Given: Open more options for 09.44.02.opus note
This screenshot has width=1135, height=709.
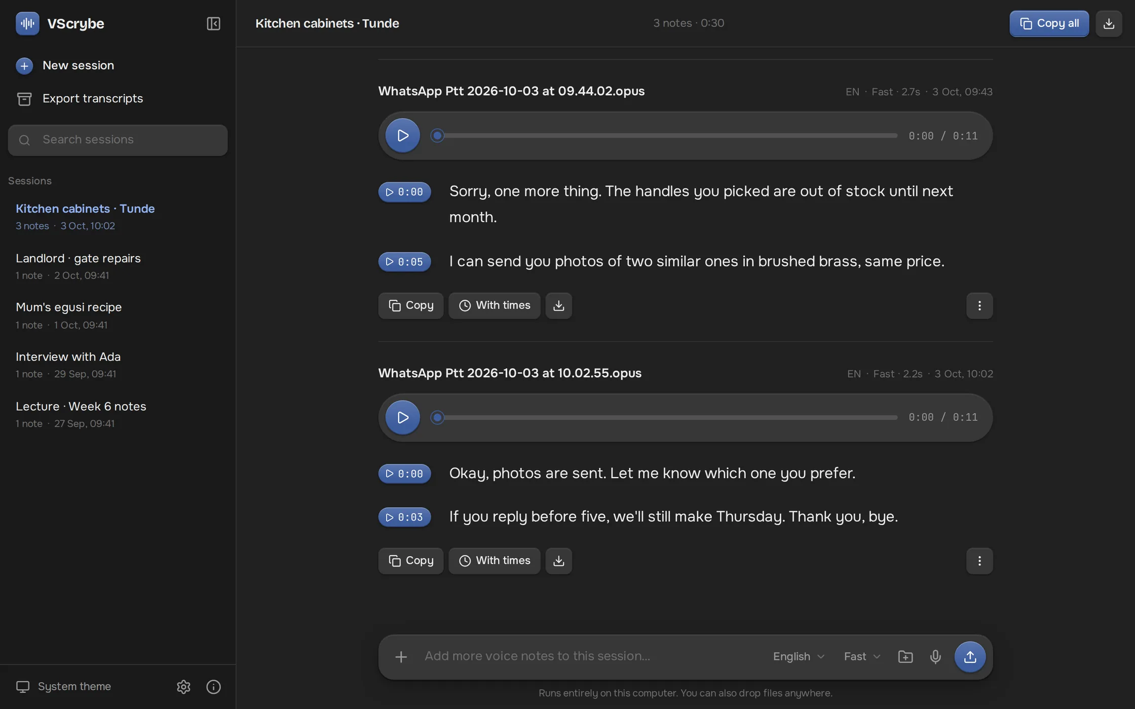Looking at the screenshot, I should (979, 305).
